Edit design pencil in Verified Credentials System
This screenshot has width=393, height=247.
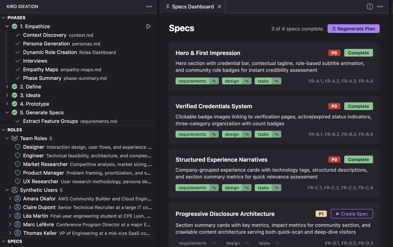pos(247,134)
